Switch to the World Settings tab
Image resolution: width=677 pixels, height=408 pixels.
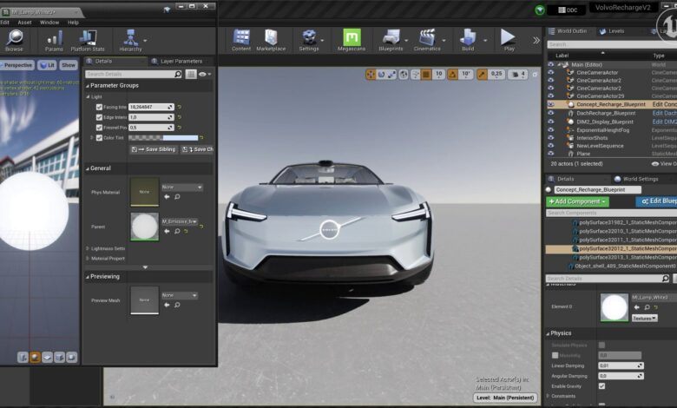pos(636,179)
